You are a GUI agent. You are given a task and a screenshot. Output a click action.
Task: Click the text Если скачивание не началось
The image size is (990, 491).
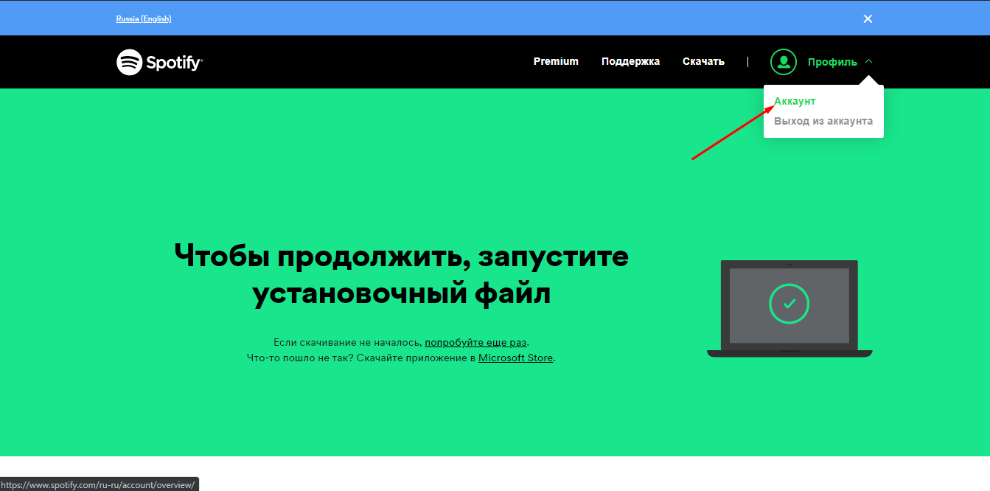(347, 342)
